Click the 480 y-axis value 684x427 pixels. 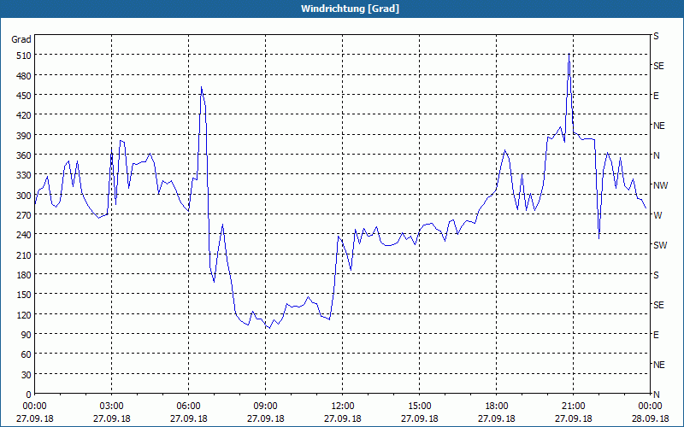point(24,76)
